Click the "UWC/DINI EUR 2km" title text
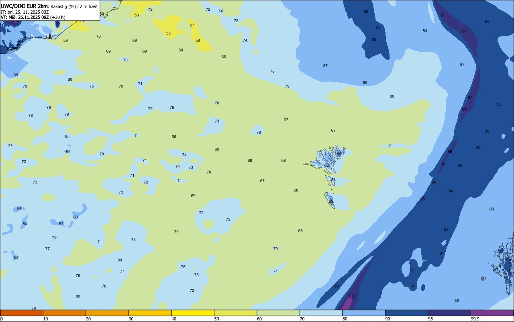The height and width of the screenshot is (322, 514). 24,6
